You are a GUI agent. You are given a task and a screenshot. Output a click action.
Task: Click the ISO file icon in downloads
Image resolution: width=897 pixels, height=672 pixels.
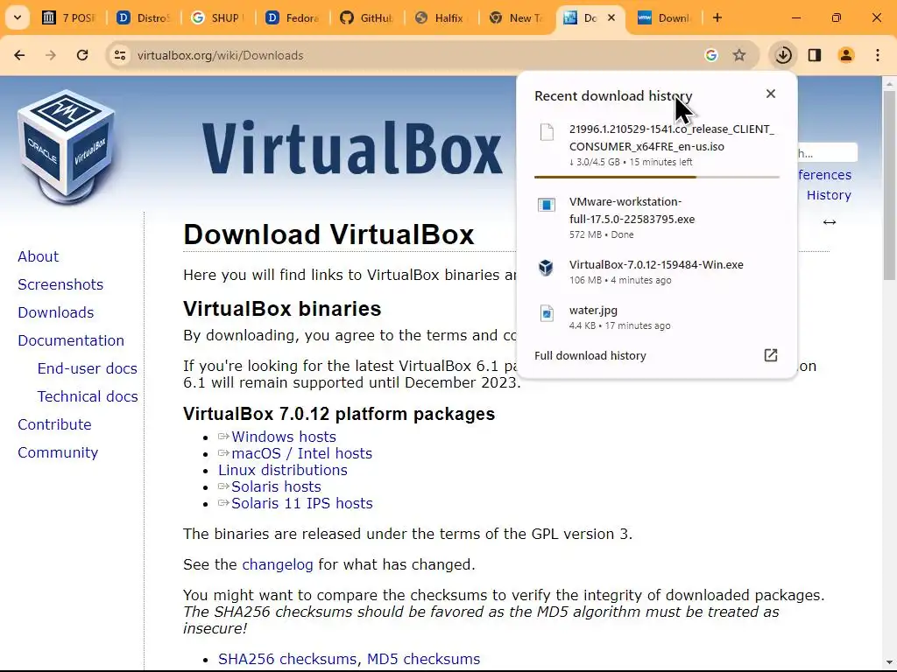click(x=547, y=132)
